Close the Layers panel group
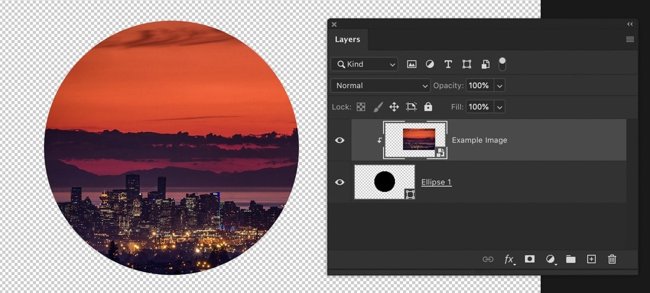The image size is (650, 293). (334, 24)
